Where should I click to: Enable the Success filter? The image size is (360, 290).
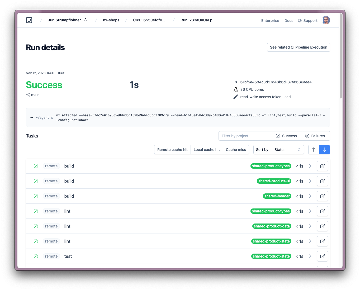click(287, 136)
